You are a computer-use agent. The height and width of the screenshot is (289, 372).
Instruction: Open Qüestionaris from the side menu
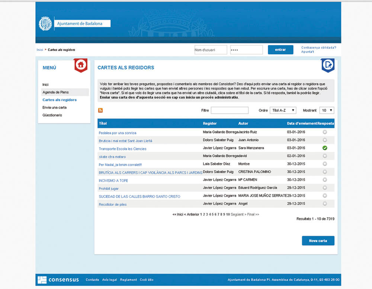52,115
